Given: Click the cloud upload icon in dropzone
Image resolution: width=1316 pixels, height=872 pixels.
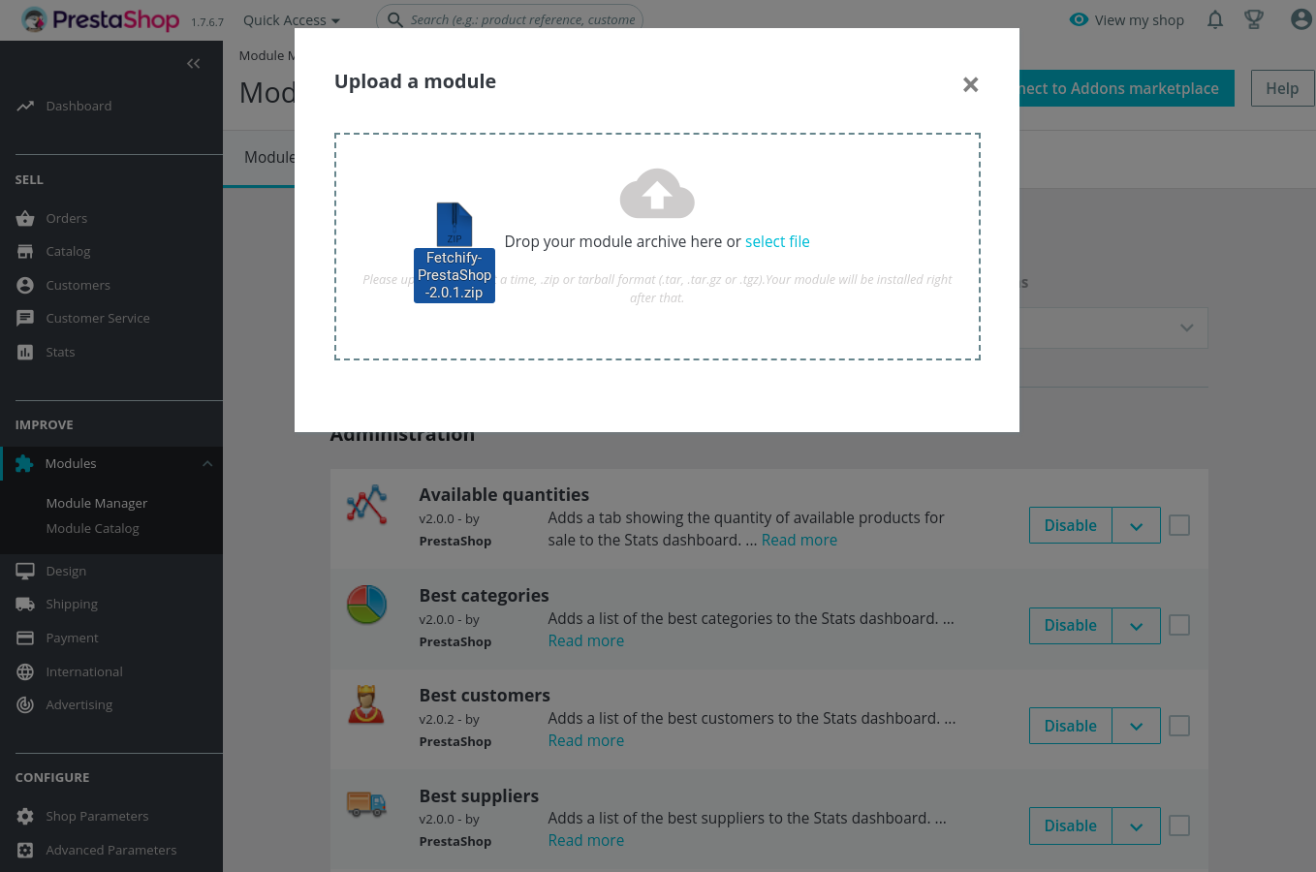Looking at the screenshot, I should coord(657,193).
